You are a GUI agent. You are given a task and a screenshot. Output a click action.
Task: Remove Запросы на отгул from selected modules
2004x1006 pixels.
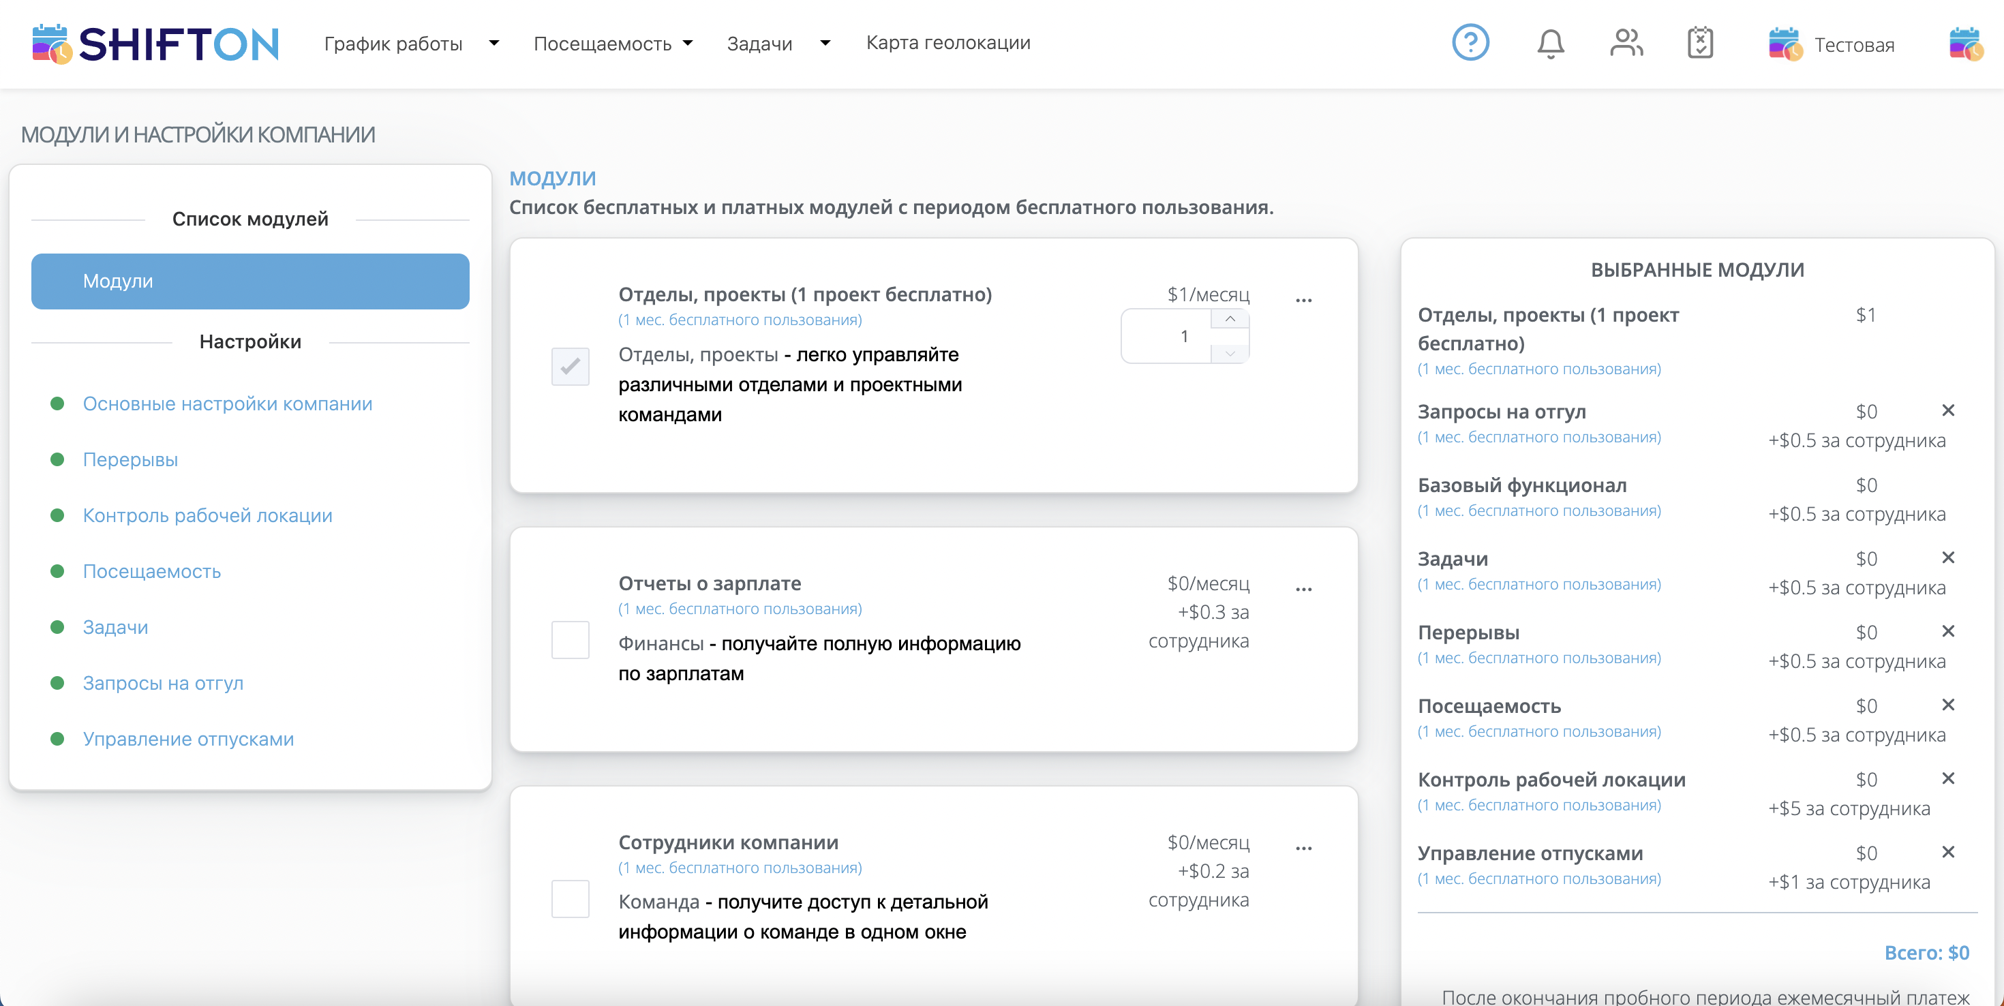[1948, 411]
